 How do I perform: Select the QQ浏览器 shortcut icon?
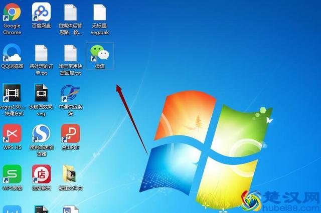12,53
